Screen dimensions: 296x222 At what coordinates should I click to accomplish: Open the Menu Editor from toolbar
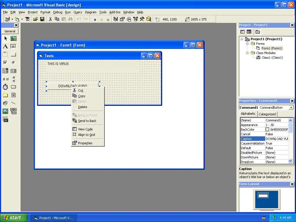27,19
